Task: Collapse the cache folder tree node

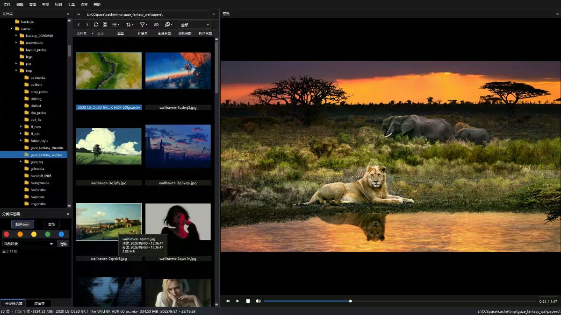Action: click(x=11, y=29)
